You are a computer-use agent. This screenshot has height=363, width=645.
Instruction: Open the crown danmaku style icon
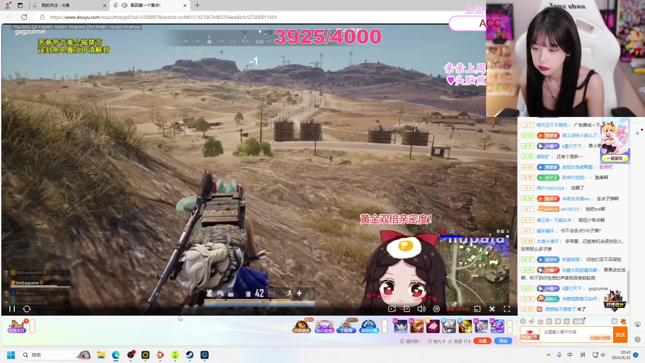point(541,321)
